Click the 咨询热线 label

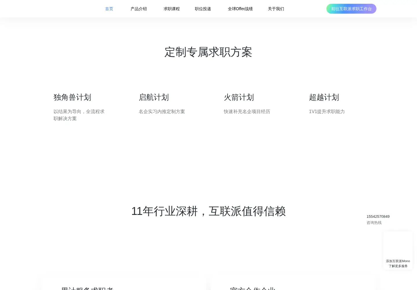pos(374,222)
